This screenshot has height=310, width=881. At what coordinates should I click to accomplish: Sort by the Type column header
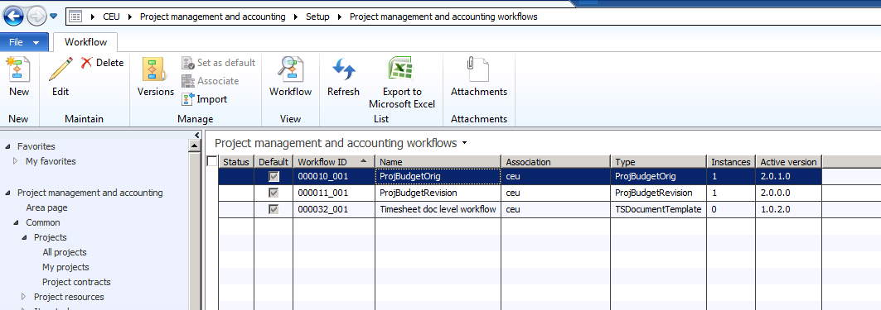658,162
